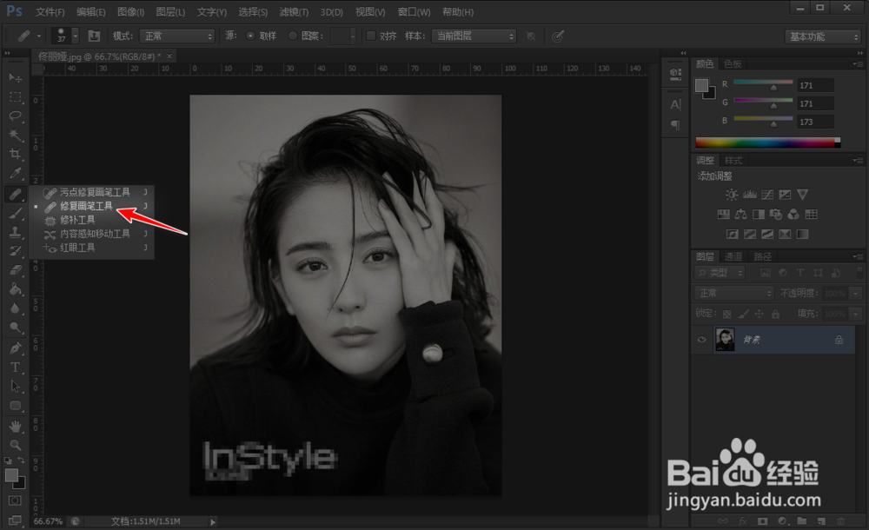Viewport: 869px width, 530px height.
Task: Toggle ignore adjustment layers icon
Action: (x=531, y=36)
